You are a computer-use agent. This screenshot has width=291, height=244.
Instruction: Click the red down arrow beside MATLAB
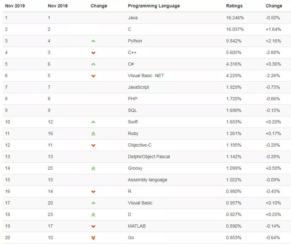point(93,226)
